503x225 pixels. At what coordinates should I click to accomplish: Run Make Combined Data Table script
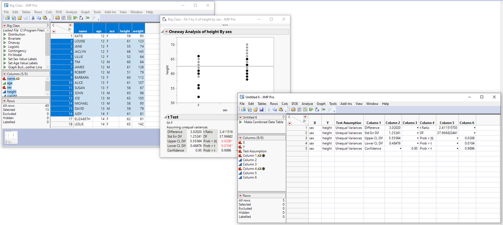tap(240, 123)
